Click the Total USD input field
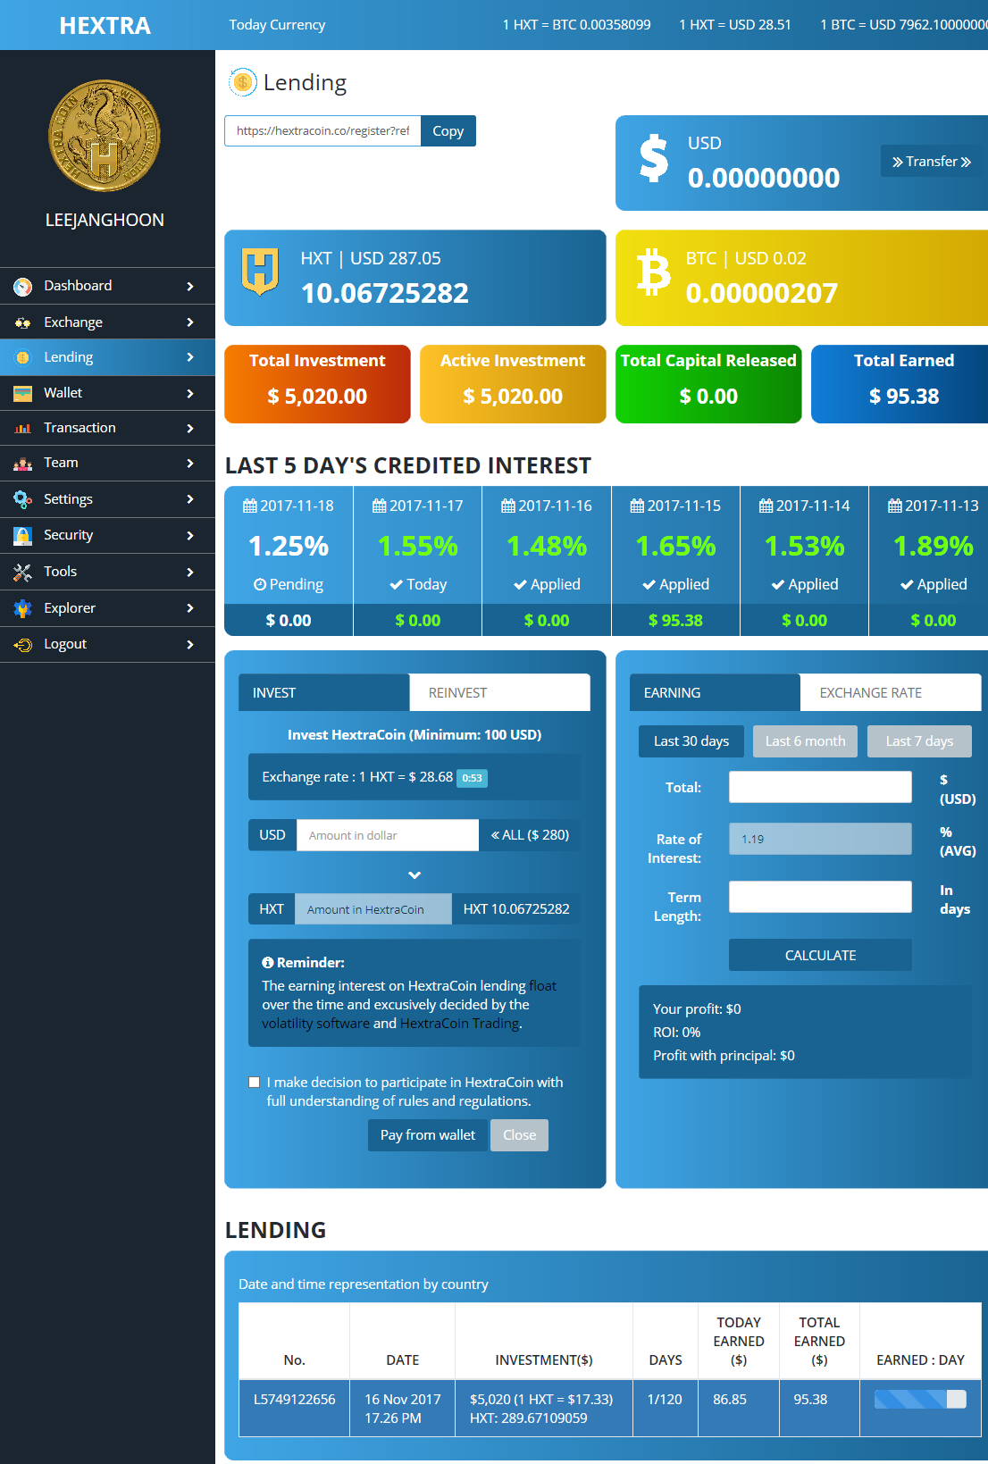 (820, 787)
